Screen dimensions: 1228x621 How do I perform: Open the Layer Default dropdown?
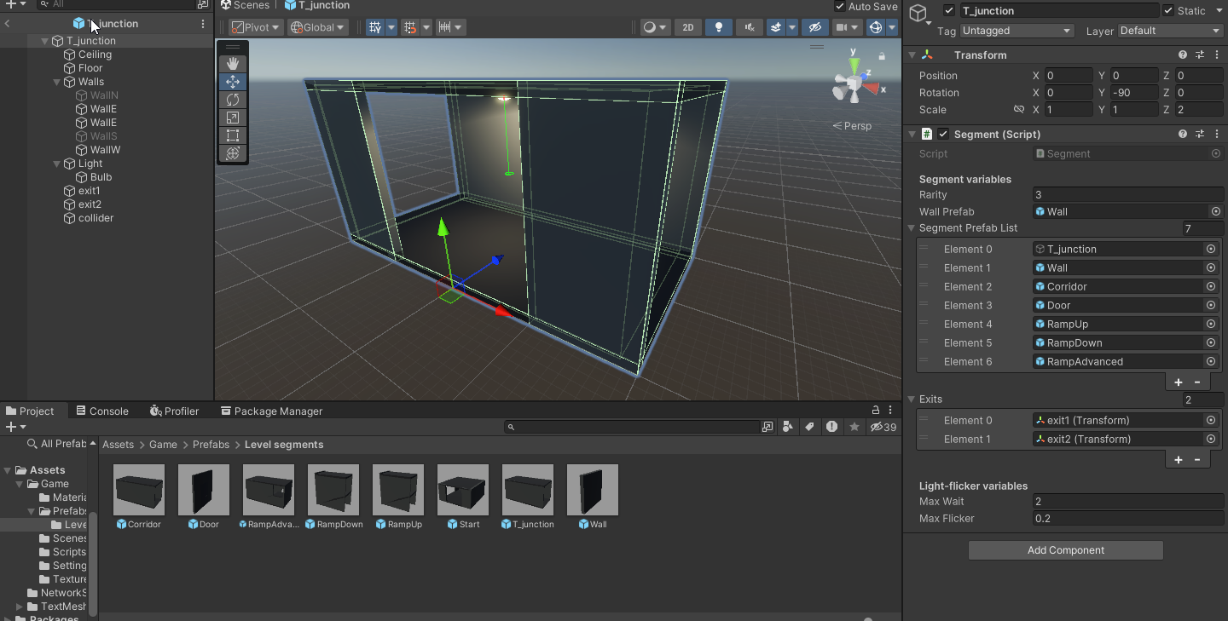pyautogui.click(x=1169, y=31)
